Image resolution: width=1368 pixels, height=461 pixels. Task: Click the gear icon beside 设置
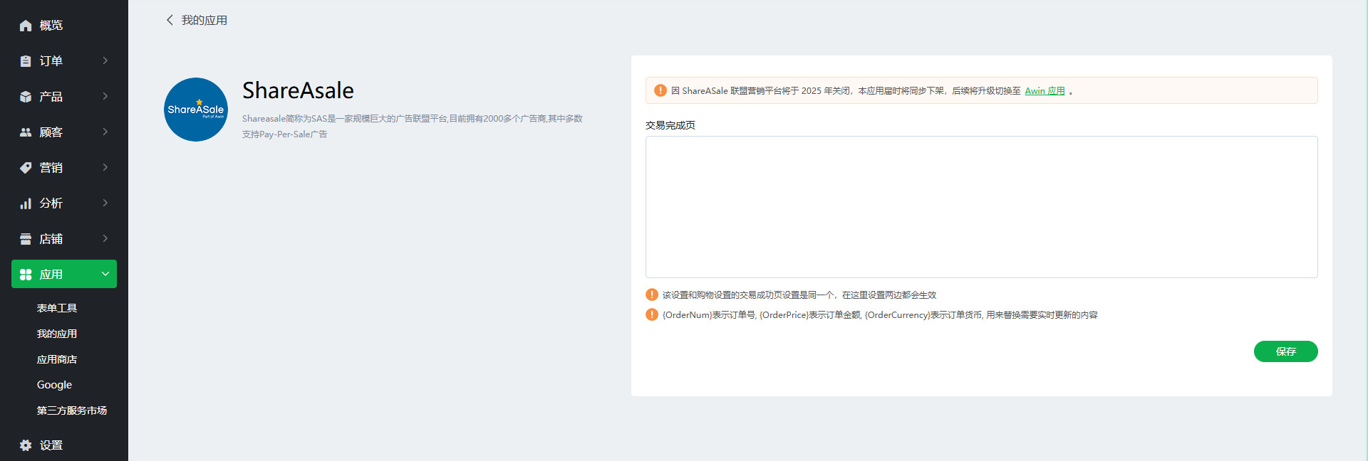26,445
